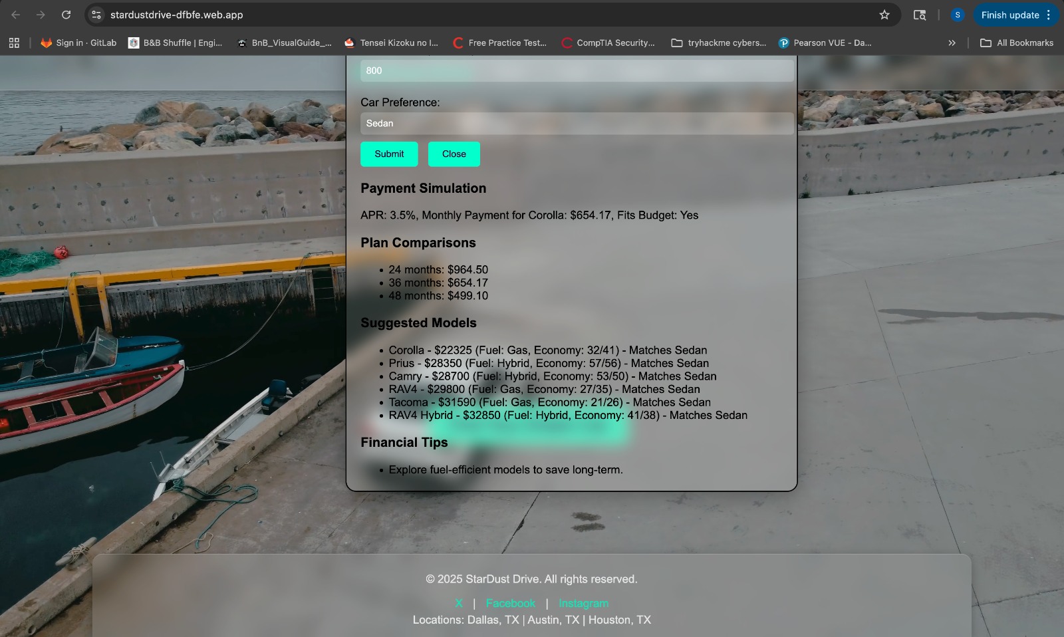Viewport: 1064px width, 637px height.
Task: Open Chrome three-dot menu
Action: click(1049, 15)
